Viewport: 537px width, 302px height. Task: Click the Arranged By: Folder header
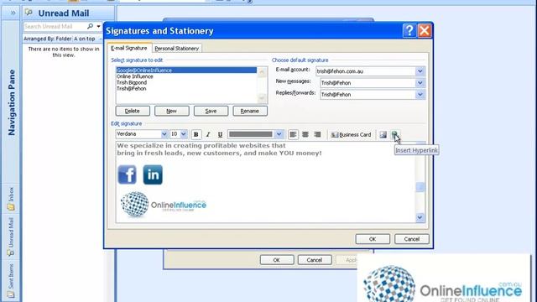tap(48, 39)
